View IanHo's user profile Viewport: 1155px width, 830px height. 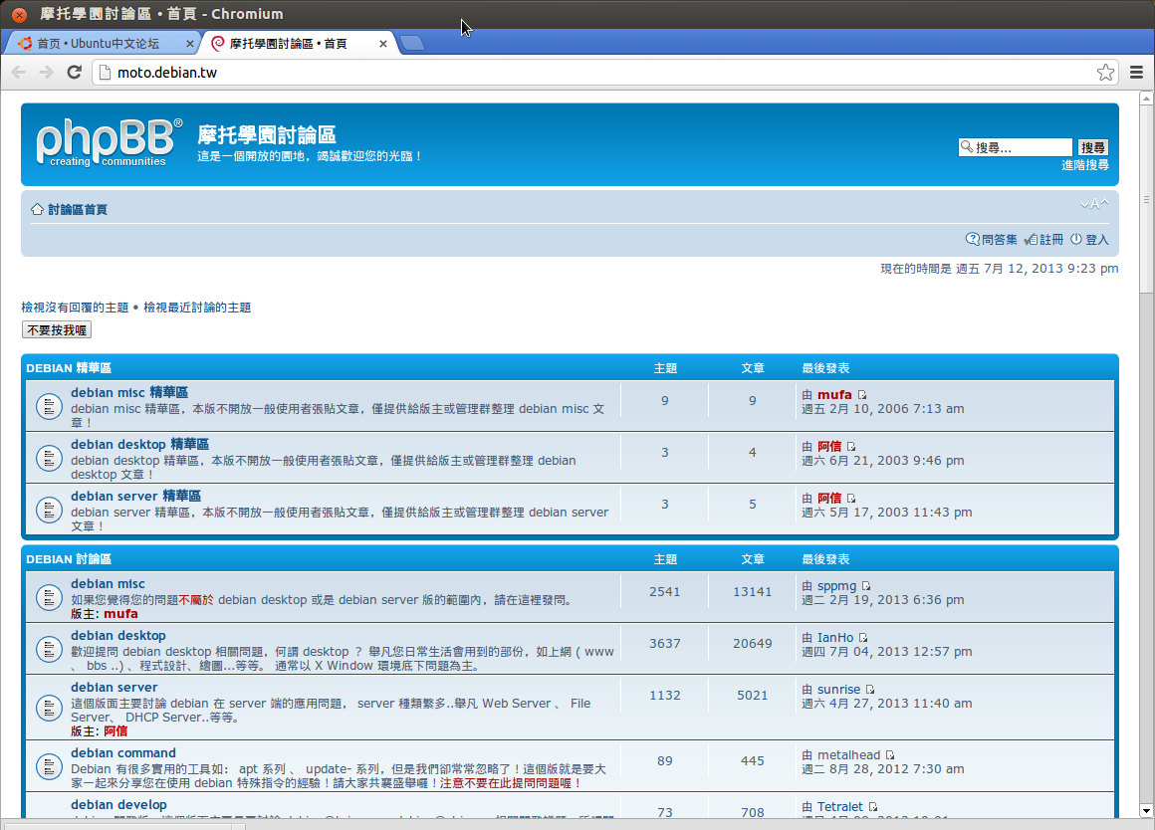coord(835,638)
